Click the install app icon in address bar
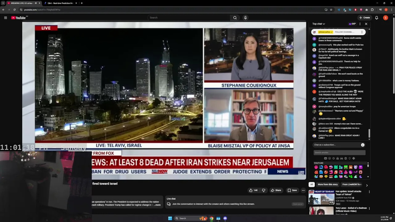This screenshot has width=395, height=222. tap(326, 10)
